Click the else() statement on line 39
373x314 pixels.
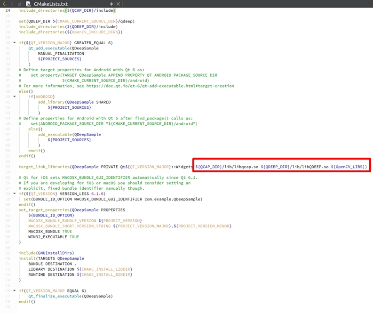click(x=26, y=91)
